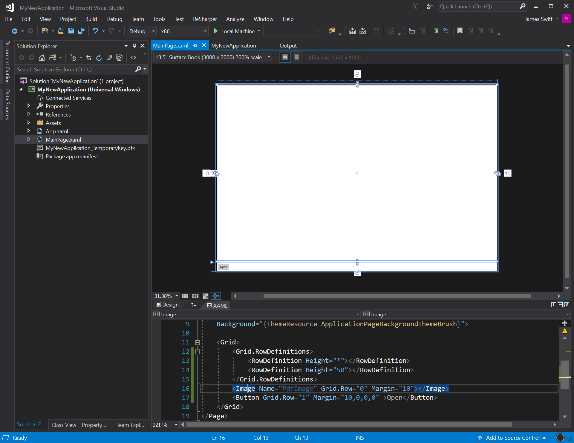The height and width of the screenshot is (443, 574).
Task: Switch to the Output tab
Action: tap(288, 45)
